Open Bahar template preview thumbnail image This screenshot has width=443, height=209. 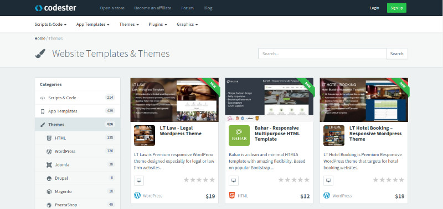point(269,100)
